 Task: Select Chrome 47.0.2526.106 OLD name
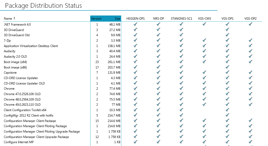[x=22, y=94]
